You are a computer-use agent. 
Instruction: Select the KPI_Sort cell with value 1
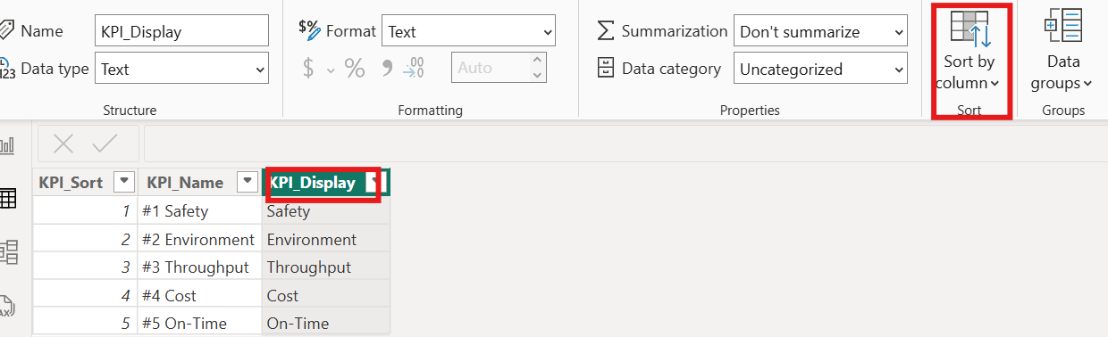pos(86,211)
